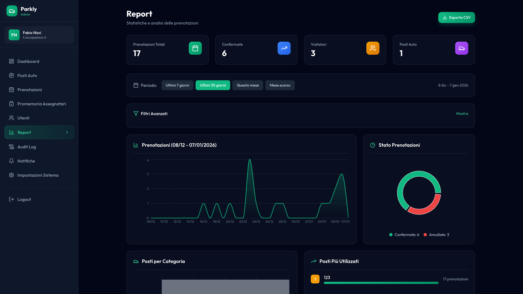This screenshot has width=523, height=294.
Task: Click the red Annullate segment of the donut chart
Action: [428, 209]
